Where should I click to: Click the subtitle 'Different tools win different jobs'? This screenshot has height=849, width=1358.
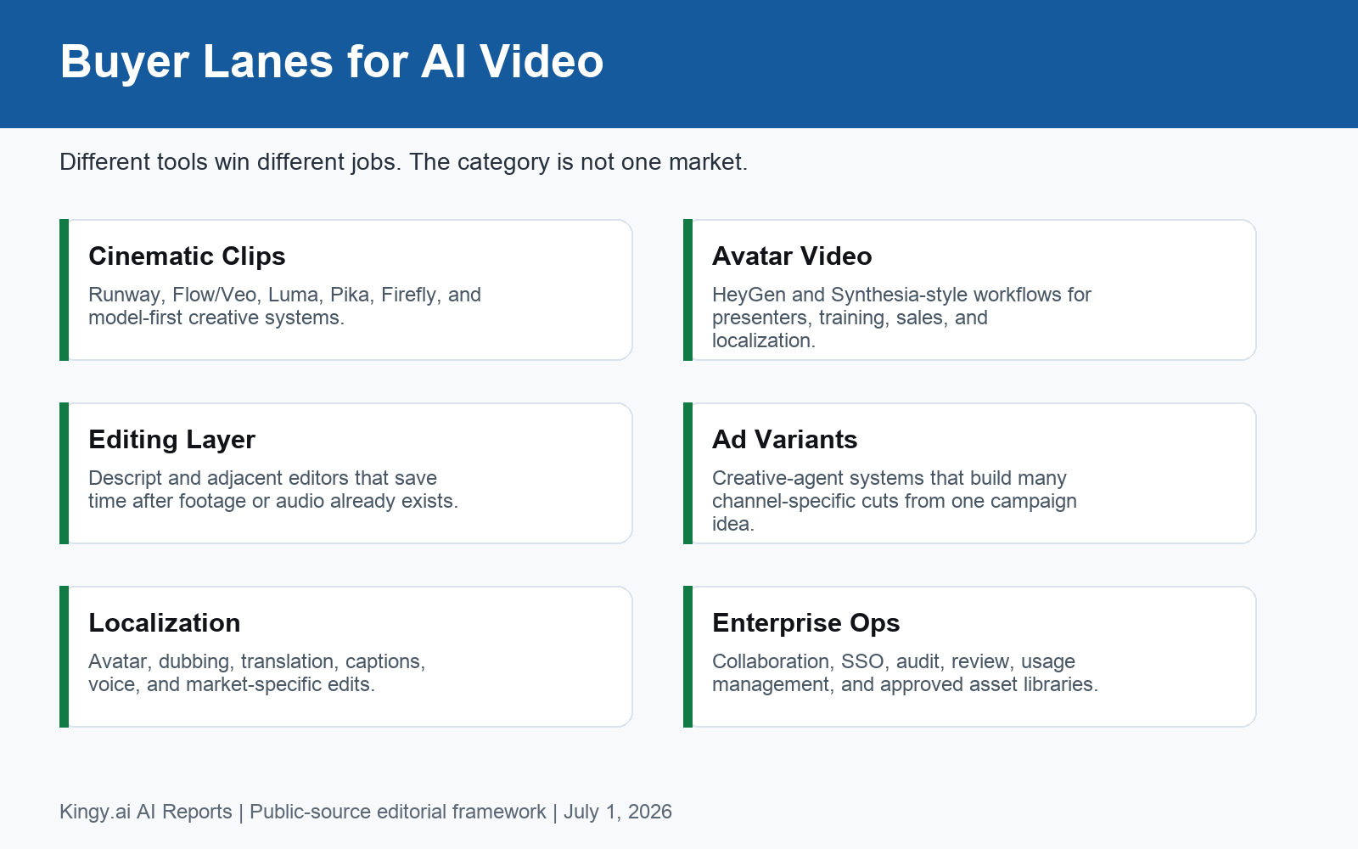click(x=404, y=161)
